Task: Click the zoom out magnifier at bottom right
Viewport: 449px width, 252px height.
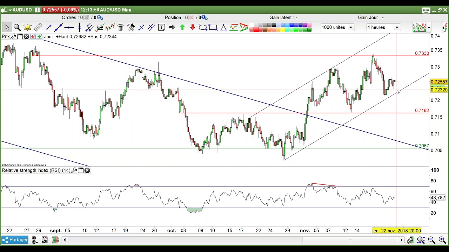Action: [431, 240]
